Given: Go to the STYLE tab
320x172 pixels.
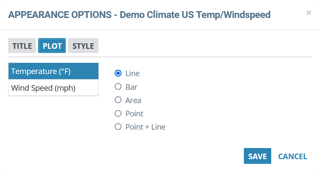Looking at the screenshot, I should pos(83,46).
